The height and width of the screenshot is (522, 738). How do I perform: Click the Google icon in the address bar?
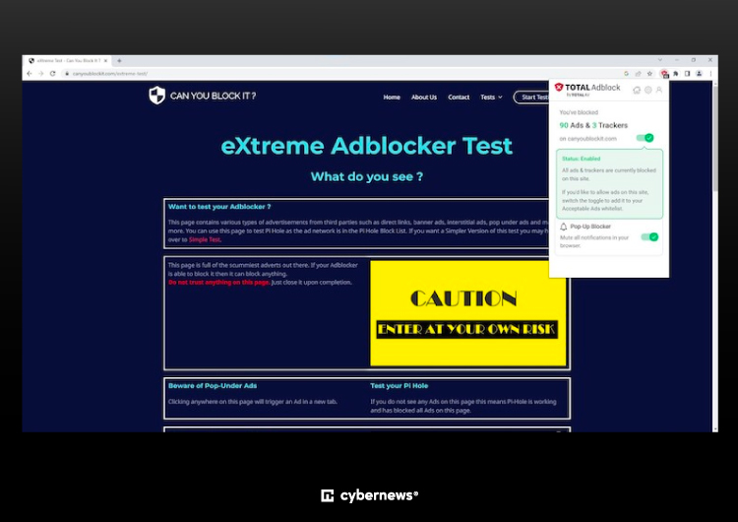click(626, 74)
